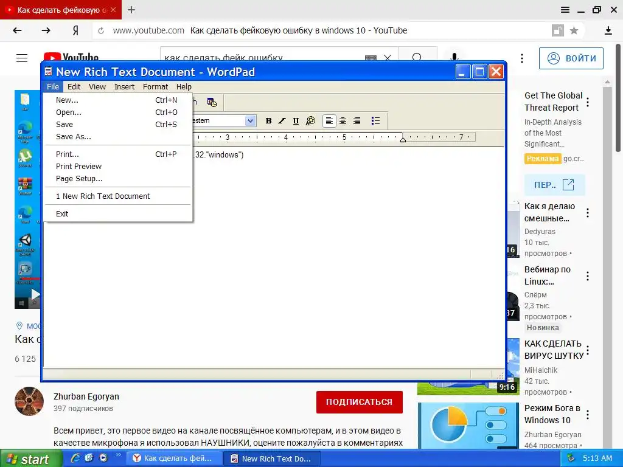
Task: Click the taskbar clock 5:13 AM
Action: [x=597, y=458]
